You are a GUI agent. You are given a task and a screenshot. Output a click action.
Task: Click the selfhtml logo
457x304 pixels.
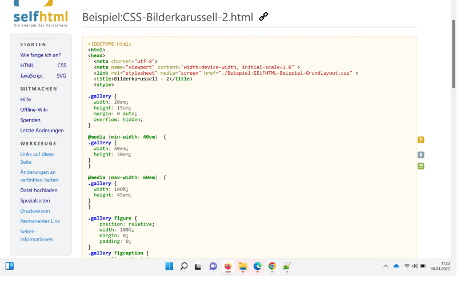click(x=41, y=14)
